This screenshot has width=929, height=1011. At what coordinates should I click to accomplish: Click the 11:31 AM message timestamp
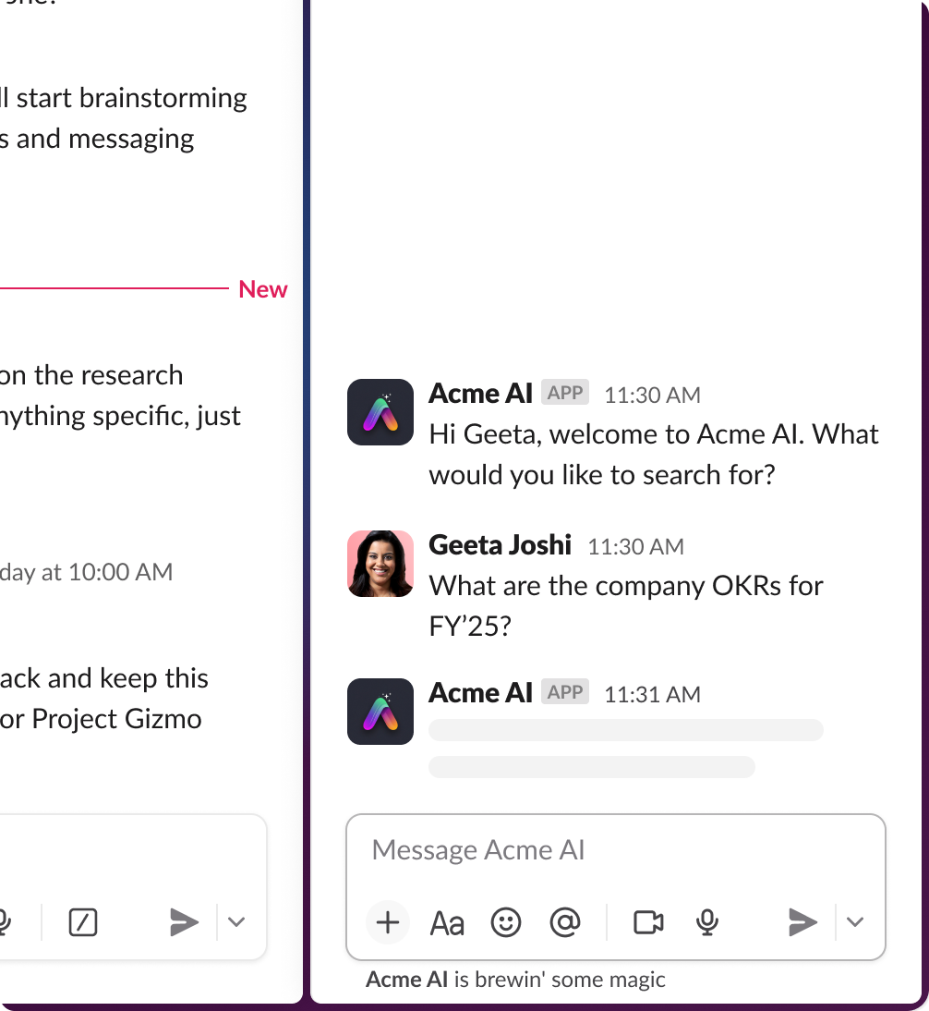tap(652, 695)
